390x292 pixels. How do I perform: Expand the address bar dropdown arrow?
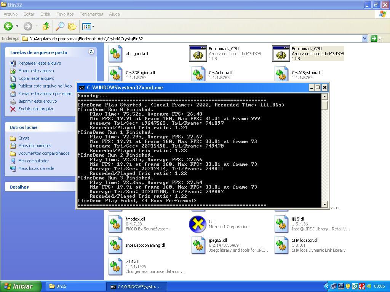pyautogui.click(x=364, y=38)
